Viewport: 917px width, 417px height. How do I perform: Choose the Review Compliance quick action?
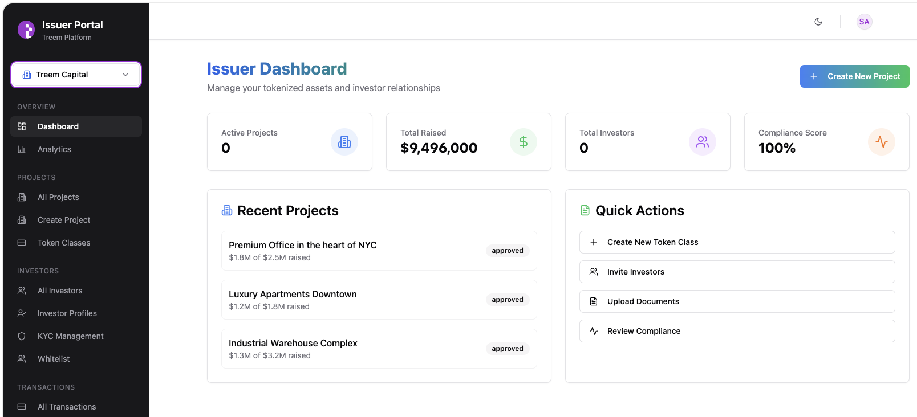pyautogui.click(x=737, y=331)
